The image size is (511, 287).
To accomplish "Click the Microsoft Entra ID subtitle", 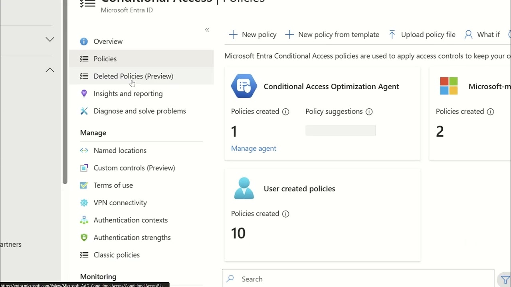I will click(x=127, y=10).
